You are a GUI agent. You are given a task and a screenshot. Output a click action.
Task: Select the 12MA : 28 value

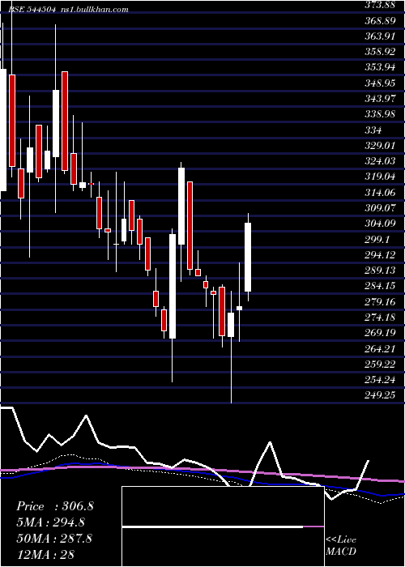coord(45,554)
